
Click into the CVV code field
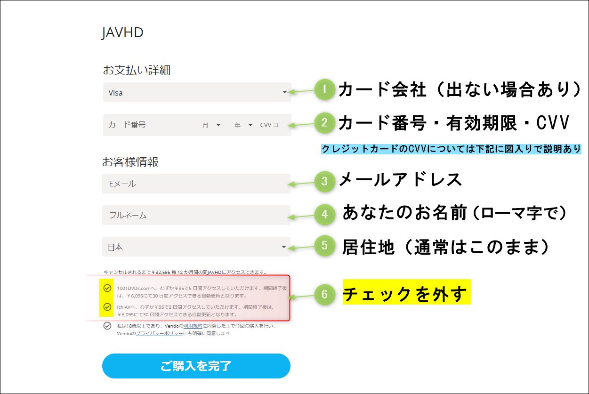click(273, 125)
